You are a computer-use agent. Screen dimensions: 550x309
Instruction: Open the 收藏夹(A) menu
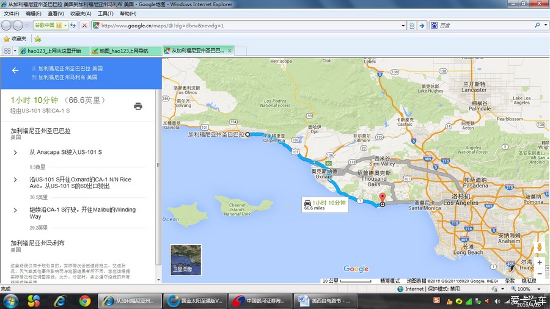click(81, 13)
